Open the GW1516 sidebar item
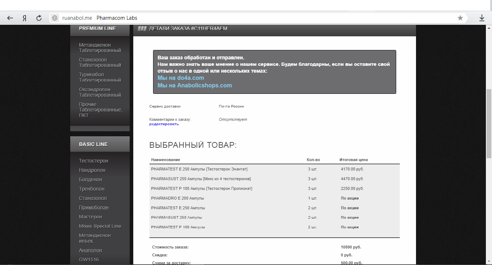Image resolution: width=492 pixels, height=265 pixels. coord(89,260)
